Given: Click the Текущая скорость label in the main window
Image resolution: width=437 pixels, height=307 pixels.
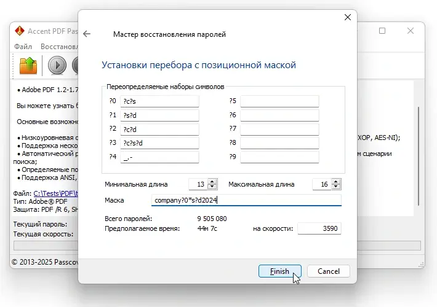Looking at the screenshot, I should [43, 234].
